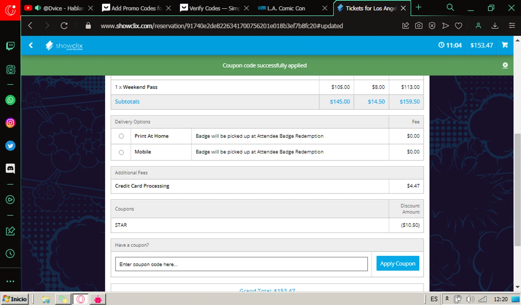521x305 pixels.
Task: Switch to Add Promo Codes tab
Action: coord(137,8)
